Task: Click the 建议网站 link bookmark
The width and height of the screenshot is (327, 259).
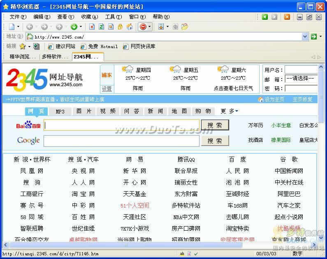Action: click(62, 46)
